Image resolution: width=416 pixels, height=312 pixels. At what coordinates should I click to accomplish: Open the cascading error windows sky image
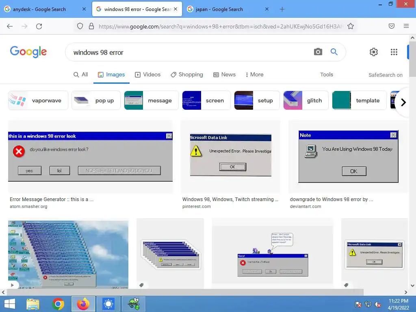pos(68,254)
